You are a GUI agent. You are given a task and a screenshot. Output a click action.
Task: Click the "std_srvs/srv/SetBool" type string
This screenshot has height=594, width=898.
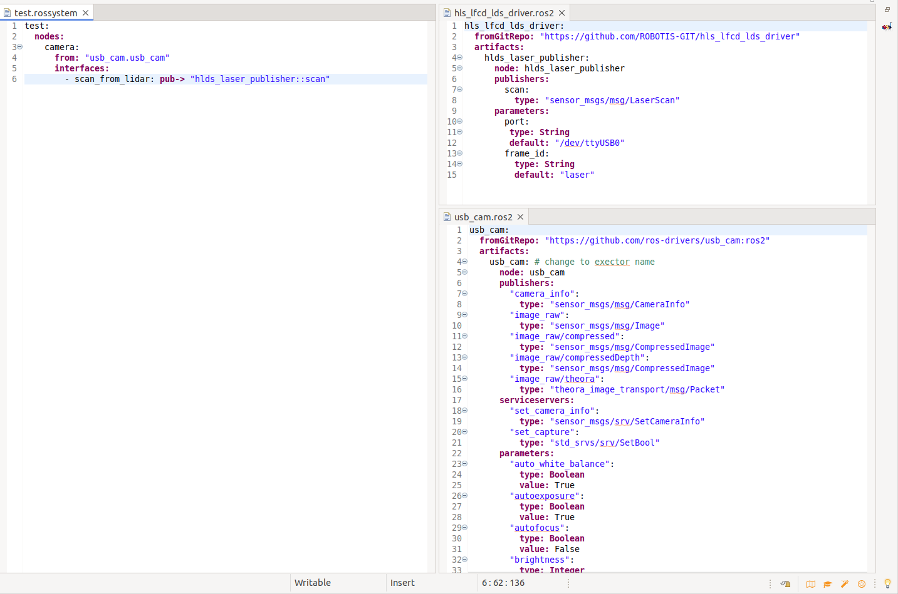[x=605, y=443]
